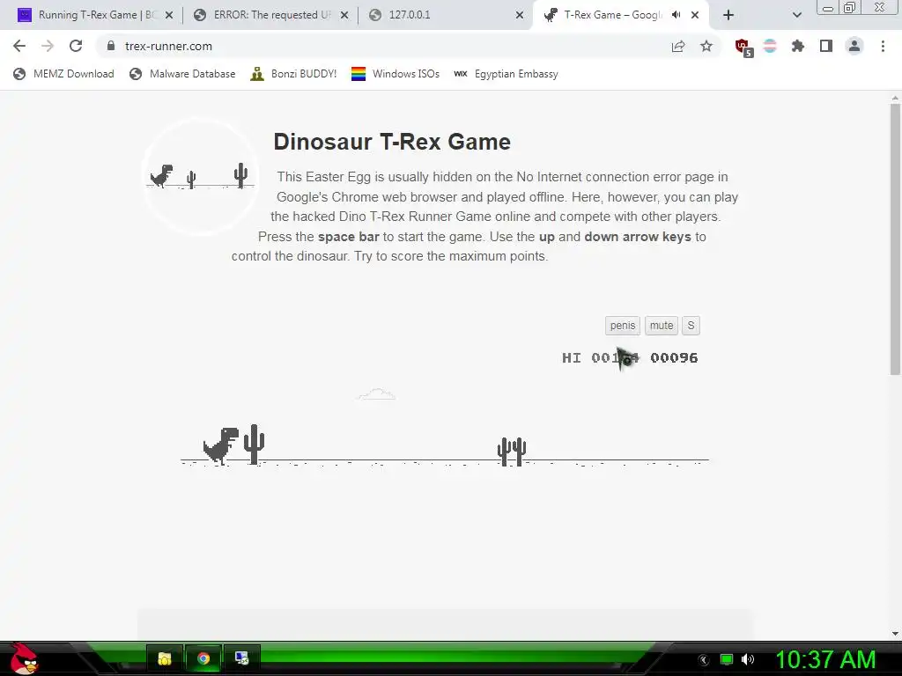Open the Malware Database bookmark
Image resolution: width=902 pixels, height=676 pixels.
[x=182, y=74]
